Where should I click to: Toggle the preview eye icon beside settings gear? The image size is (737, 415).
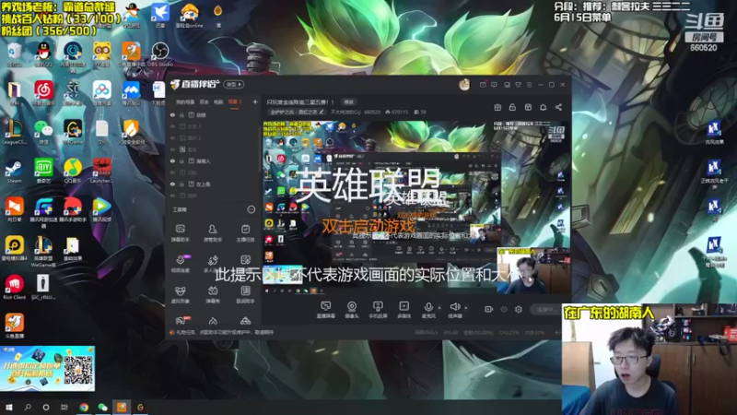(x=504, y=309)
